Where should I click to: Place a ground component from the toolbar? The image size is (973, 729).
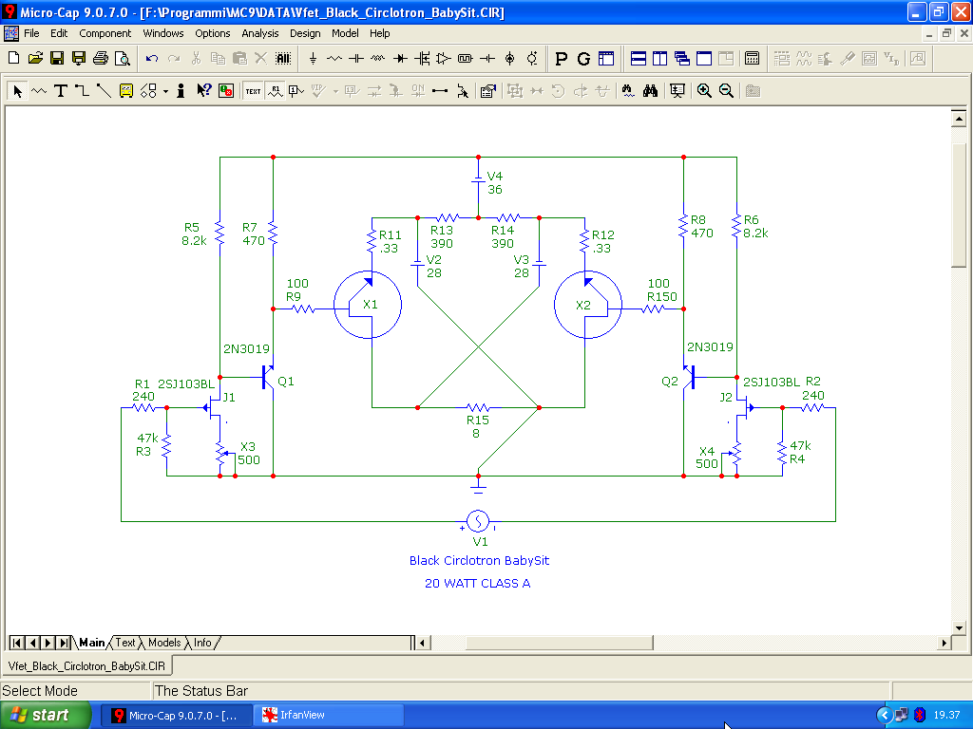[313, 58]
